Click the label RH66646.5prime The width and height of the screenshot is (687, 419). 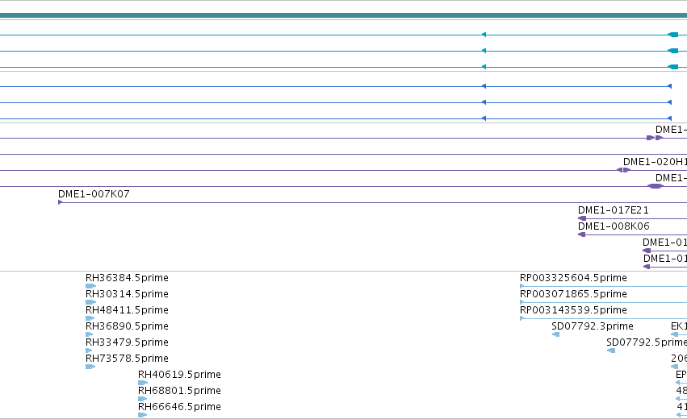[x=180, y=407]
